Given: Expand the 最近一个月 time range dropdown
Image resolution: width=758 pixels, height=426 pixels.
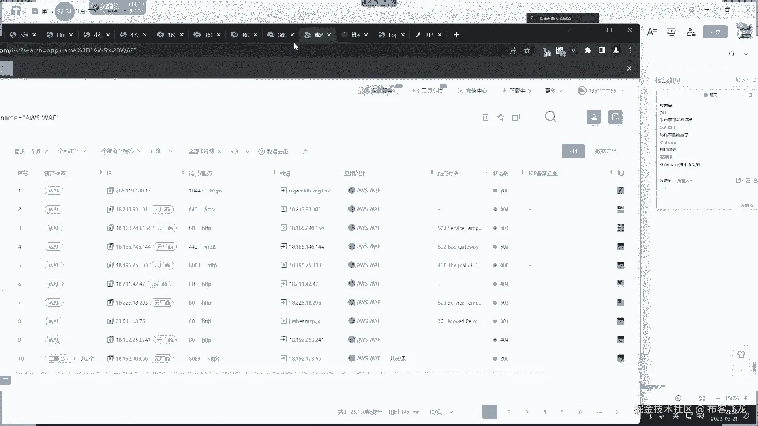Looking at the screenshot, I should 31,151.
